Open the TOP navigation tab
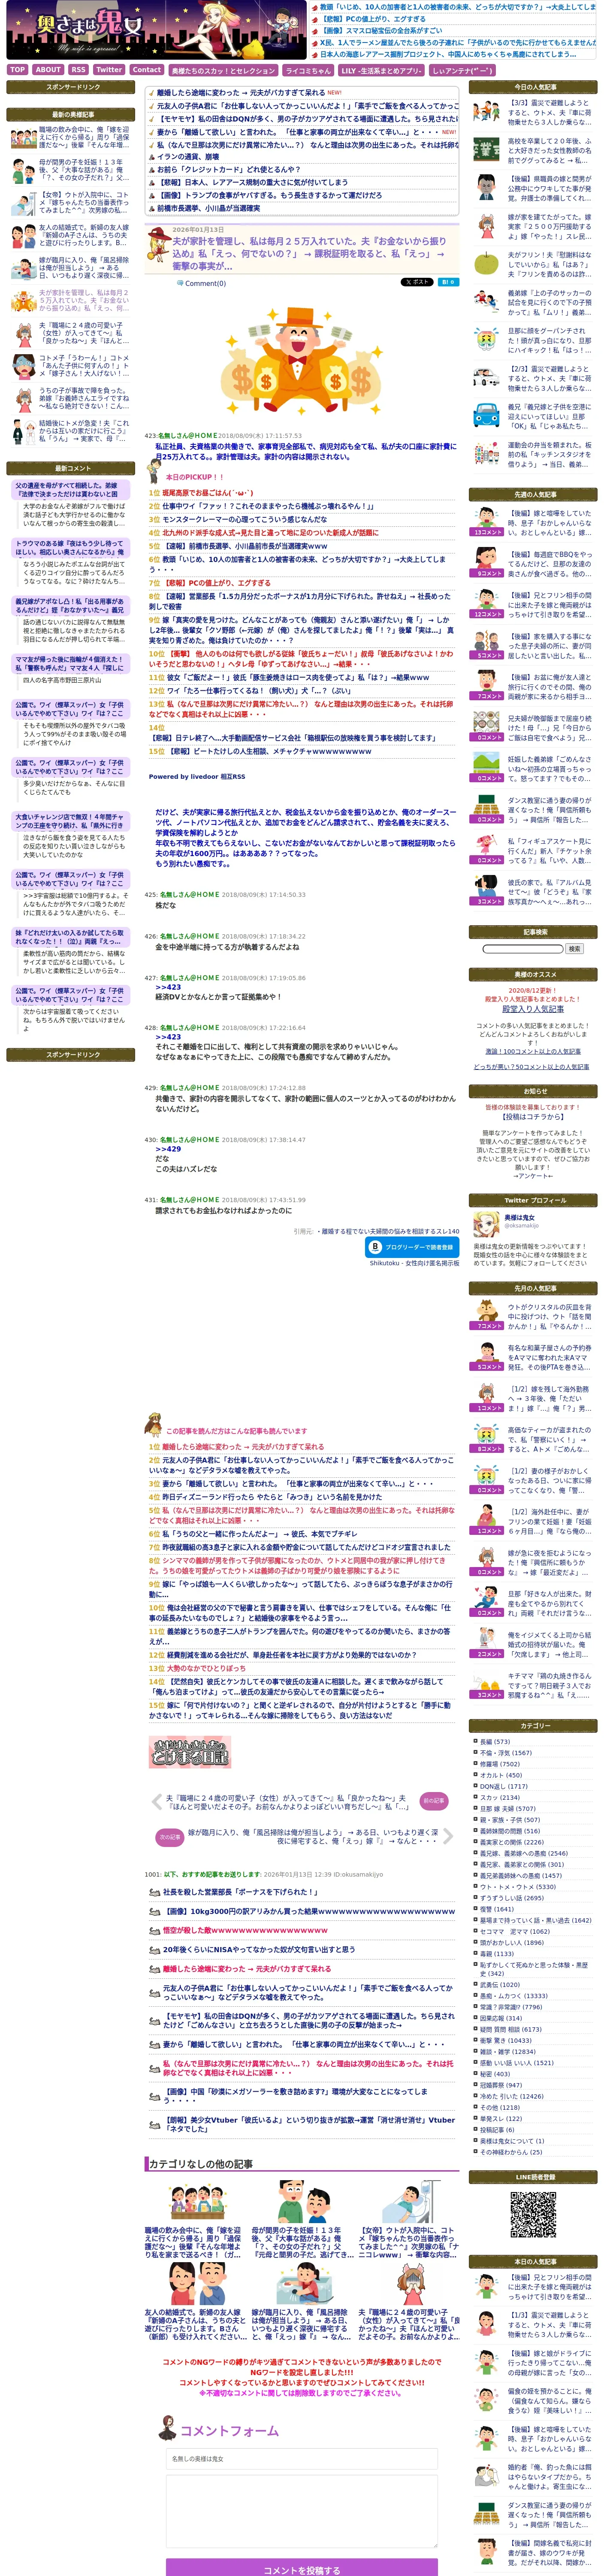This screenshot has height=2576, width=604. [x=17, y=70]
